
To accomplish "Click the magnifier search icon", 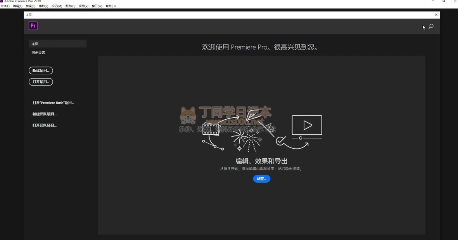I will tap(431, 27).
